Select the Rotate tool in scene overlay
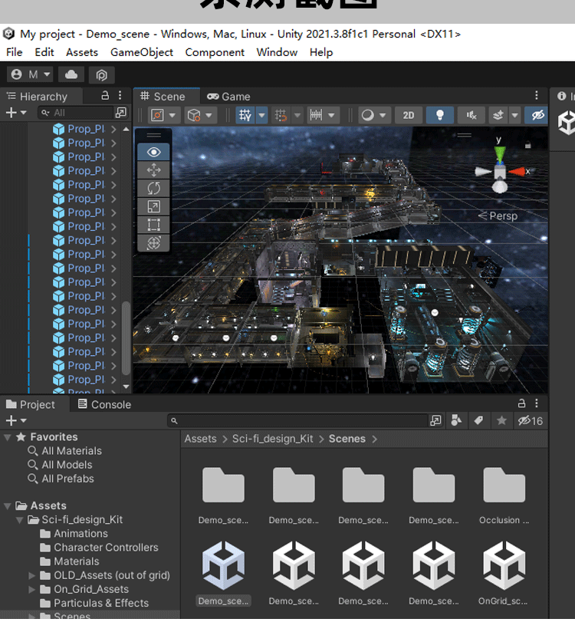The height and width of the screenshot is (632, 575). tap(153, 188)
